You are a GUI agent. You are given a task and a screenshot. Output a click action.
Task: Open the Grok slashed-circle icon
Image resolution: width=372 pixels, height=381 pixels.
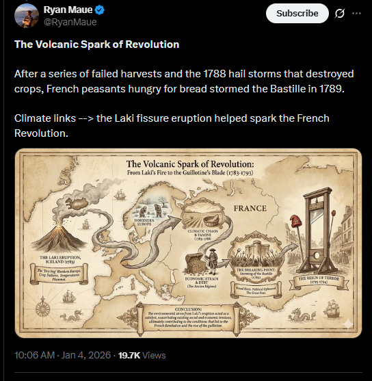click(339, 14)
